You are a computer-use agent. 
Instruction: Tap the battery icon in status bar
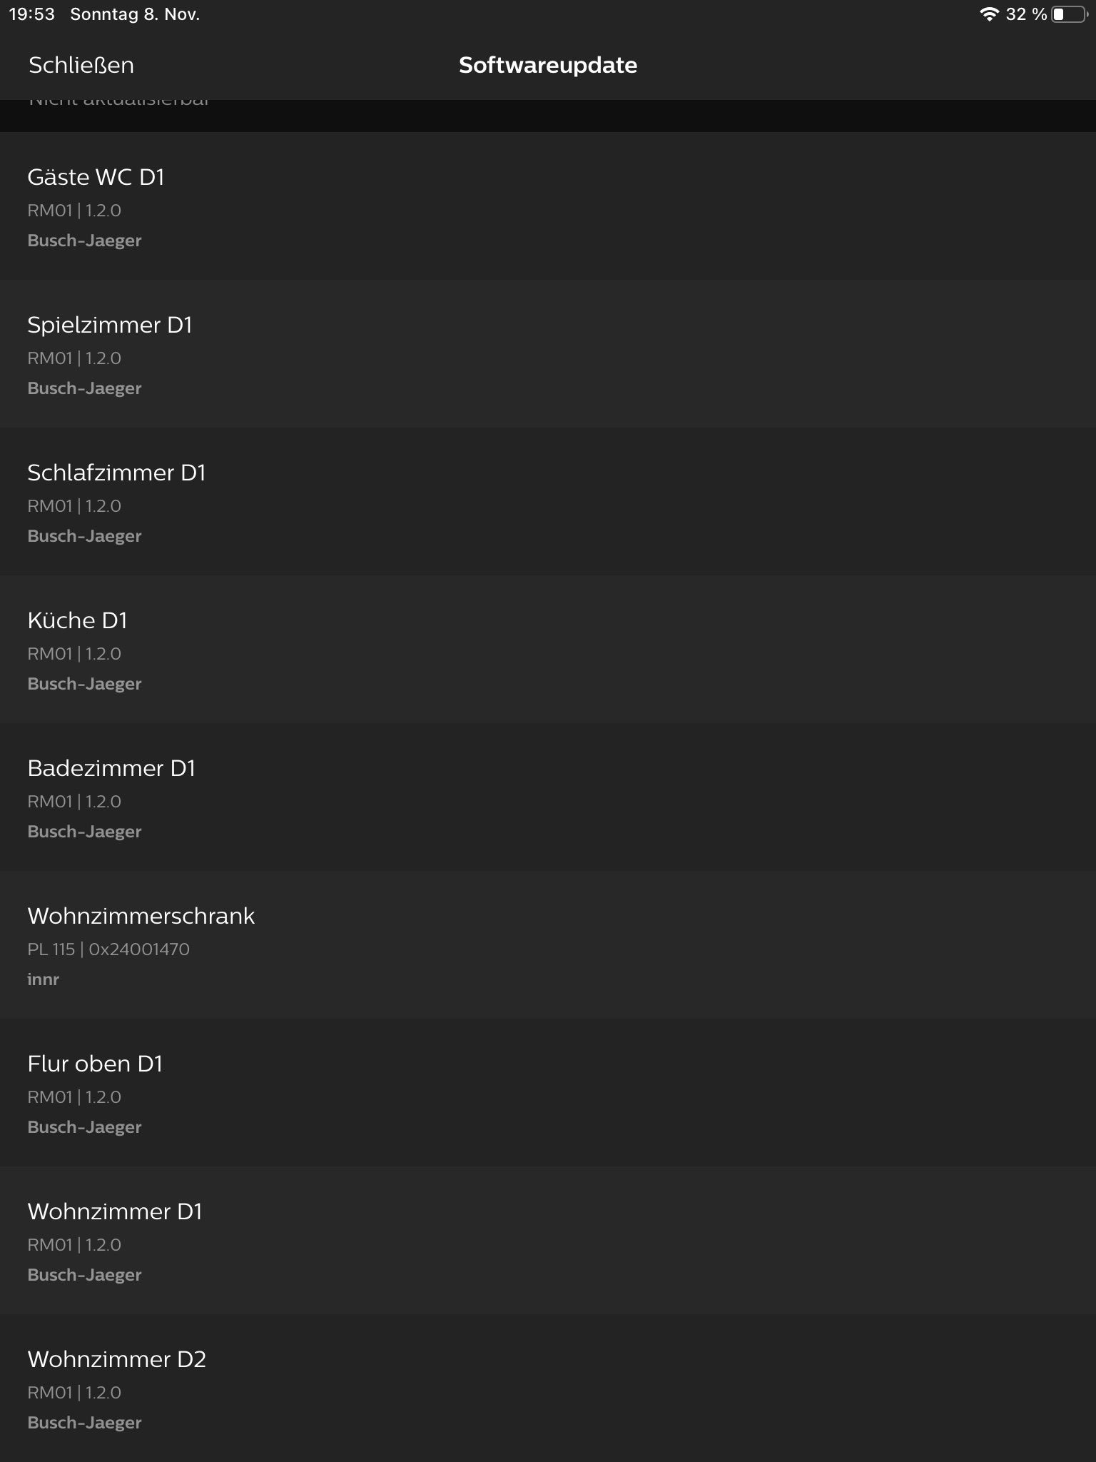1069,14
